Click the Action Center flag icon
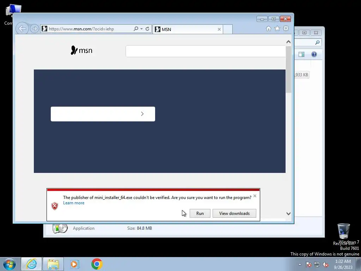 [x=308, y=265]
